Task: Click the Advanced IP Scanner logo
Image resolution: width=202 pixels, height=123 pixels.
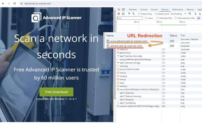Action: (56, 17)
